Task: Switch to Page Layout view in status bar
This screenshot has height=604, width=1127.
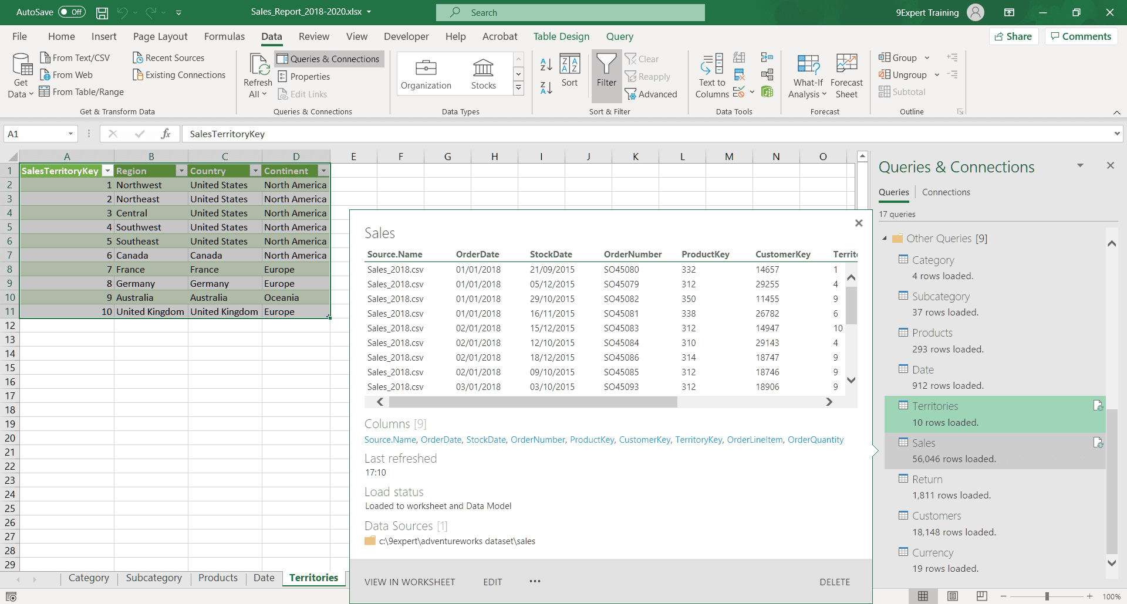Action: click(x=952, y=596)
